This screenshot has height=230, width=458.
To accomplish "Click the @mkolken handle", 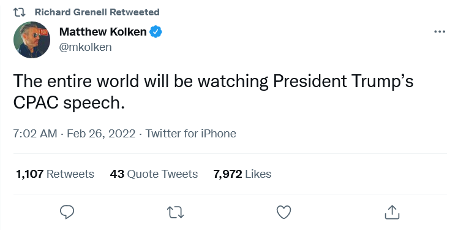I will (85, 47).
